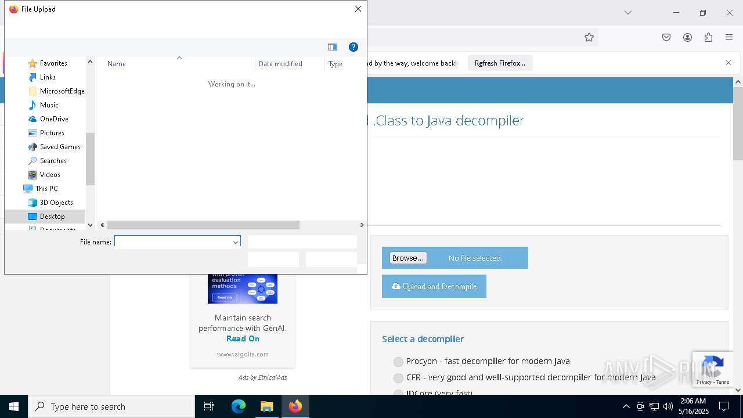Click the Videos film icon

[33, 175]
